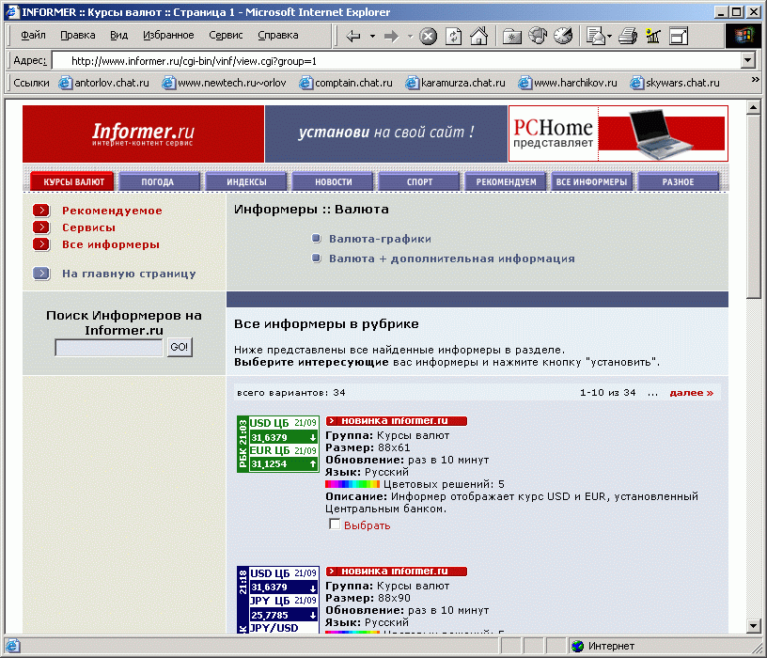Click the Рекомендуемое sidebar link

click(x=112, y=211)
